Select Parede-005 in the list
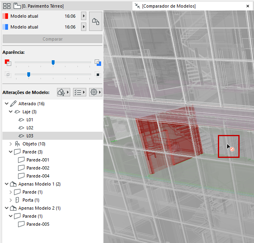Screen dimensions: 254x243 53,224
